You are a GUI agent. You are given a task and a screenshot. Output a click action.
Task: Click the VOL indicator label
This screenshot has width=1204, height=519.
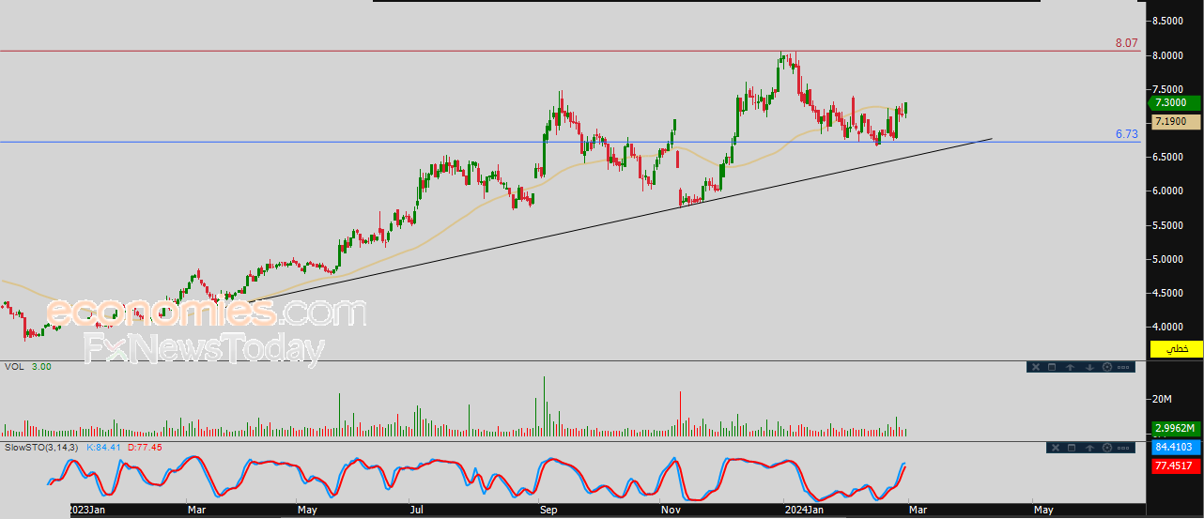point(13,367)
